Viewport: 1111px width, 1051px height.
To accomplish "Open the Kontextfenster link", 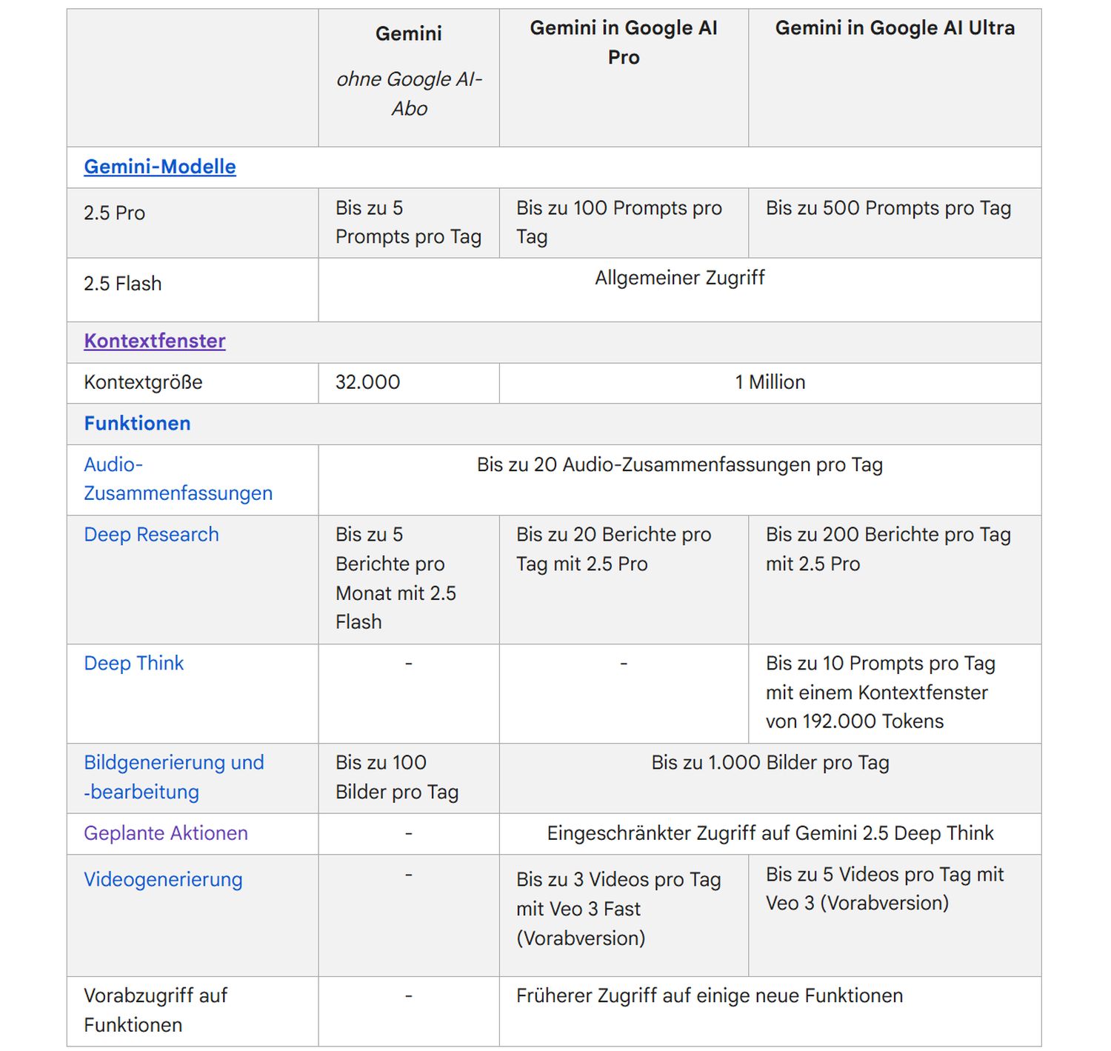I will tap(154, 341).
